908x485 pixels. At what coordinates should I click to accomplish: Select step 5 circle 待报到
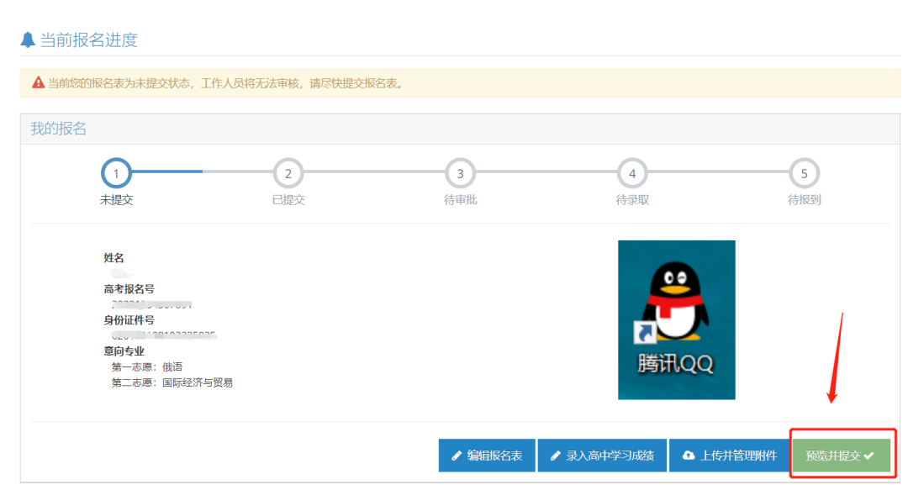pyautogui.click(x=804, y=174)
